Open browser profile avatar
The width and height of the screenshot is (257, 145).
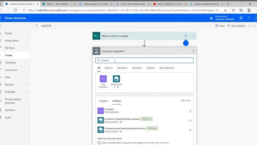pyautogui.click(x=249, y=10)
